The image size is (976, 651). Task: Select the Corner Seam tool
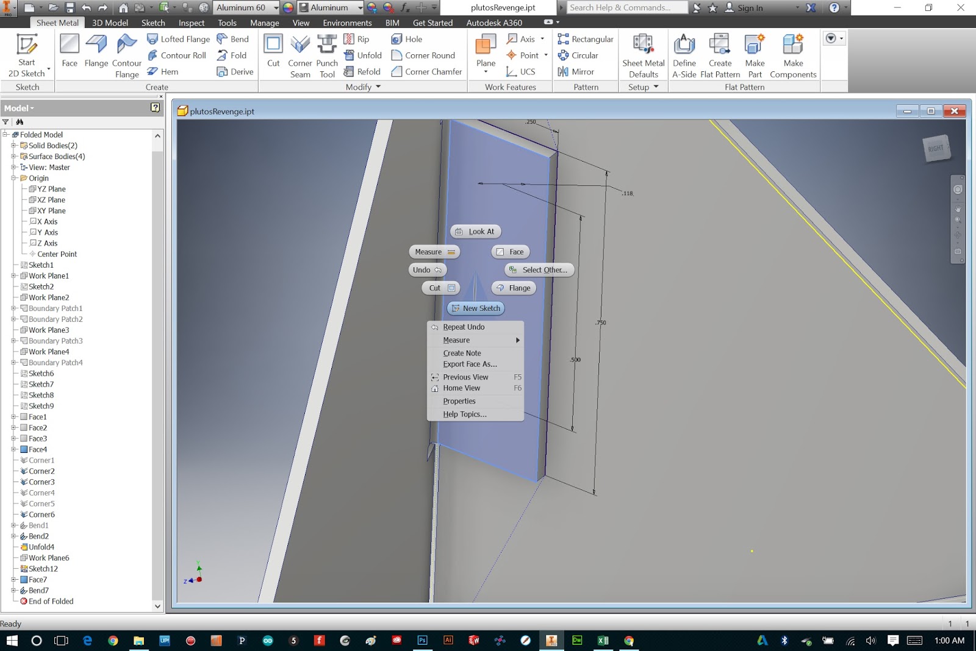(300, 54)
